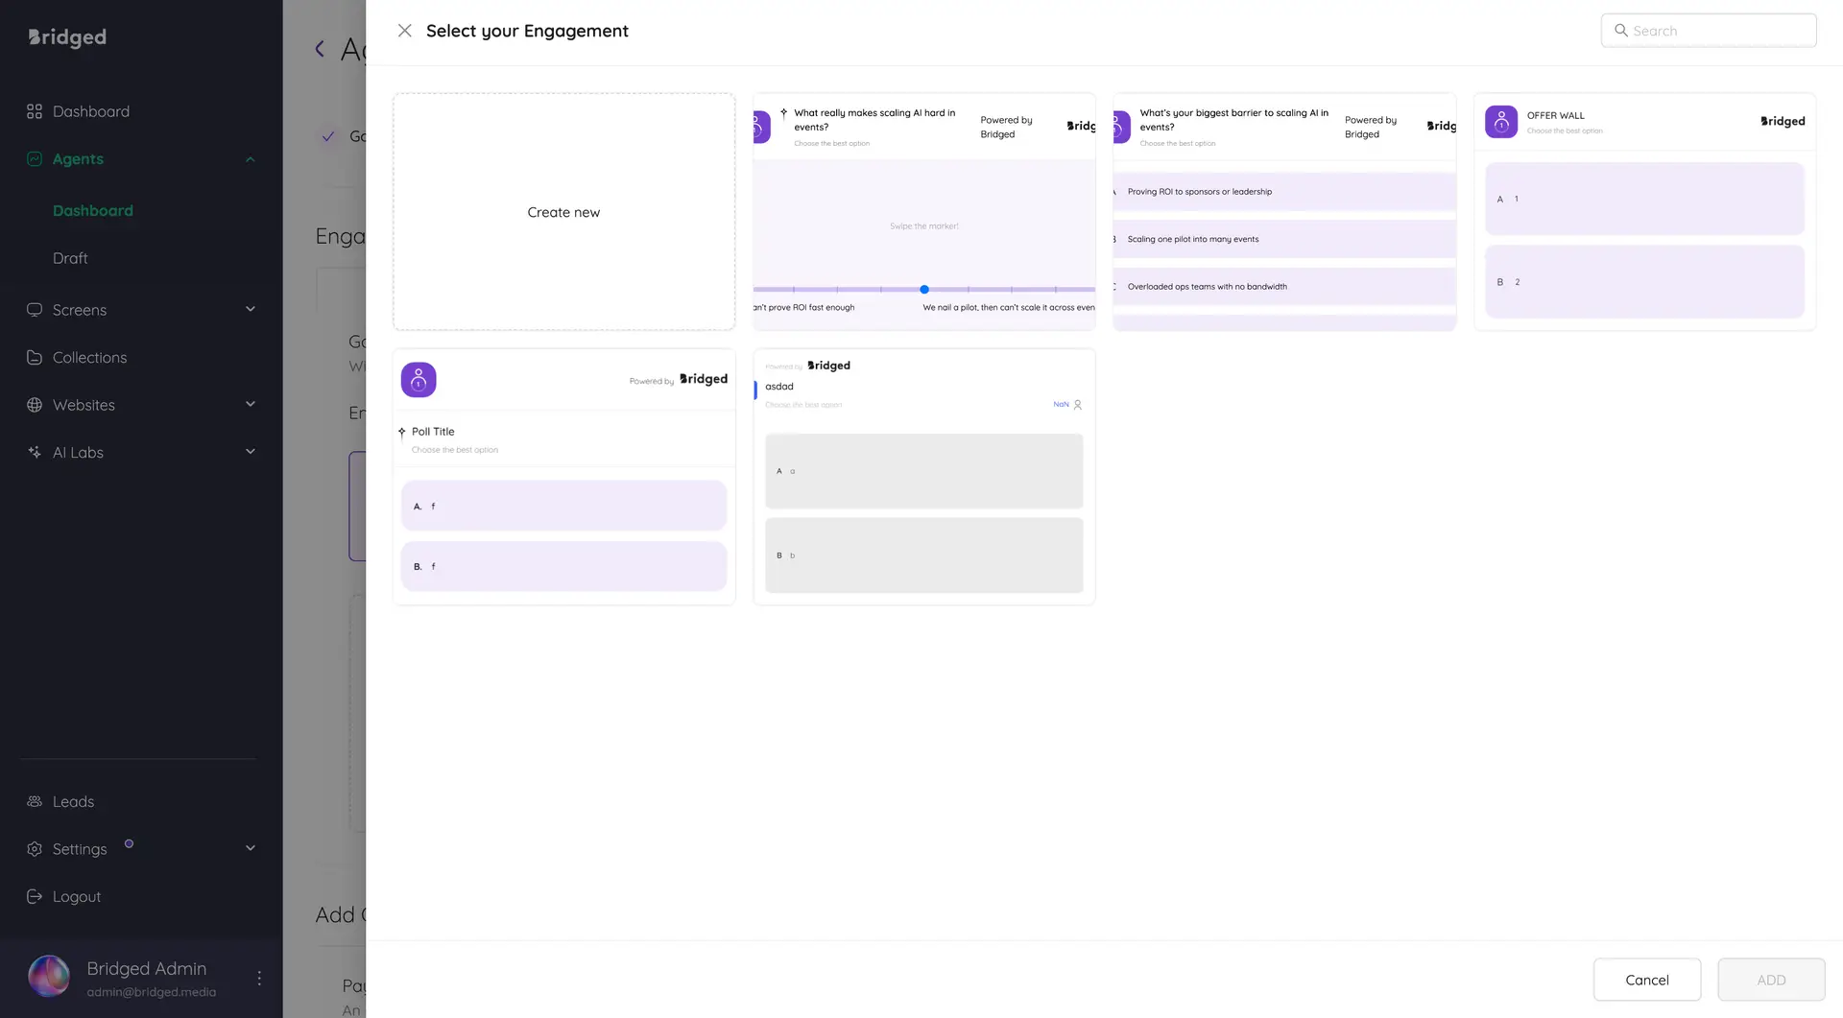Click Cancel to dismiss the dialog

pyautogui.click(x=1646, y=980)
